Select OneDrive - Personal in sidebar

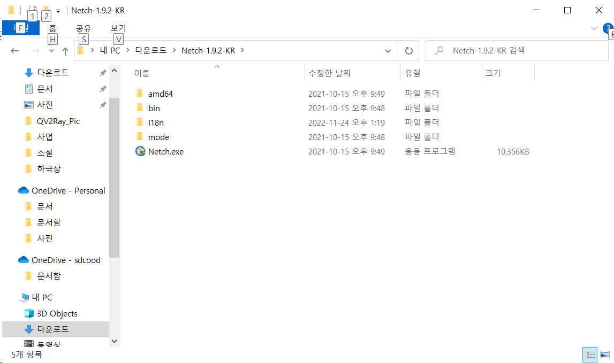coord(68,190)
